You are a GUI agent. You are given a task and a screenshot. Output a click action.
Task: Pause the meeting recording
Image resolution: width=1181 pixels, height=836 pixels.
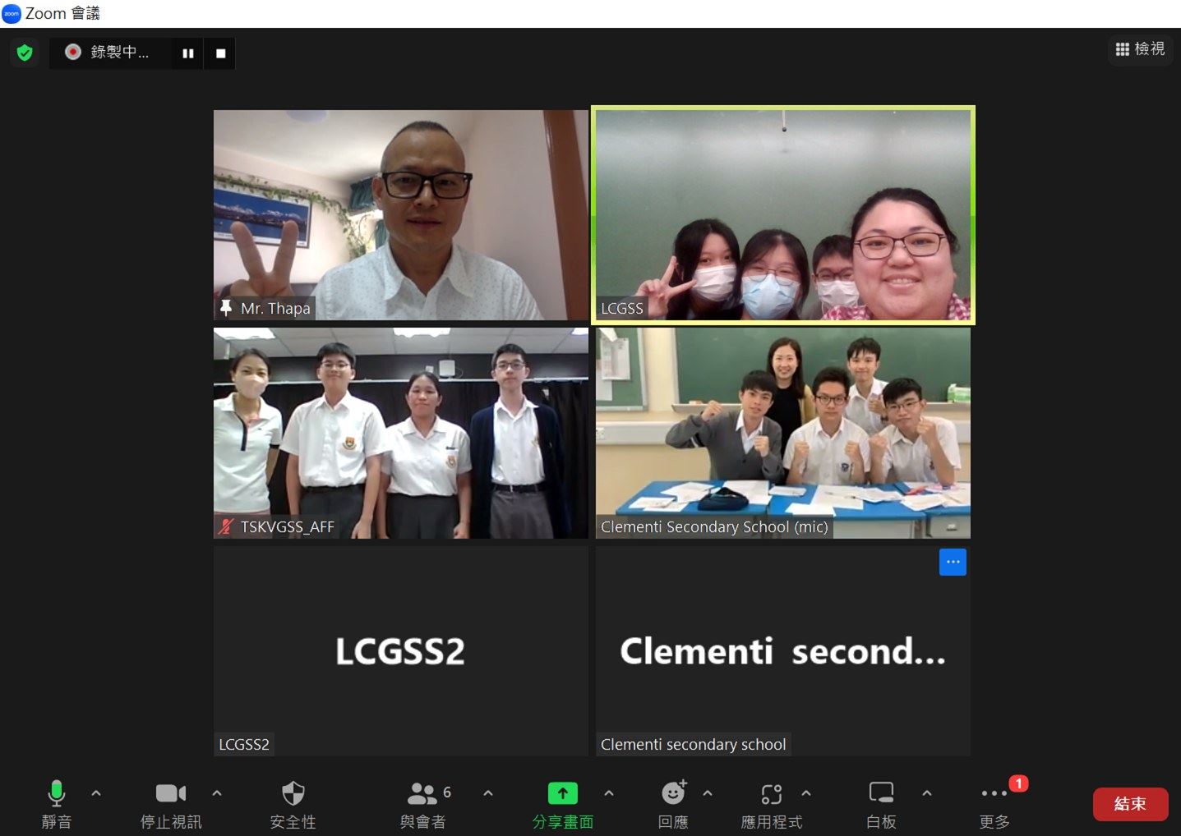pos(188,53)
